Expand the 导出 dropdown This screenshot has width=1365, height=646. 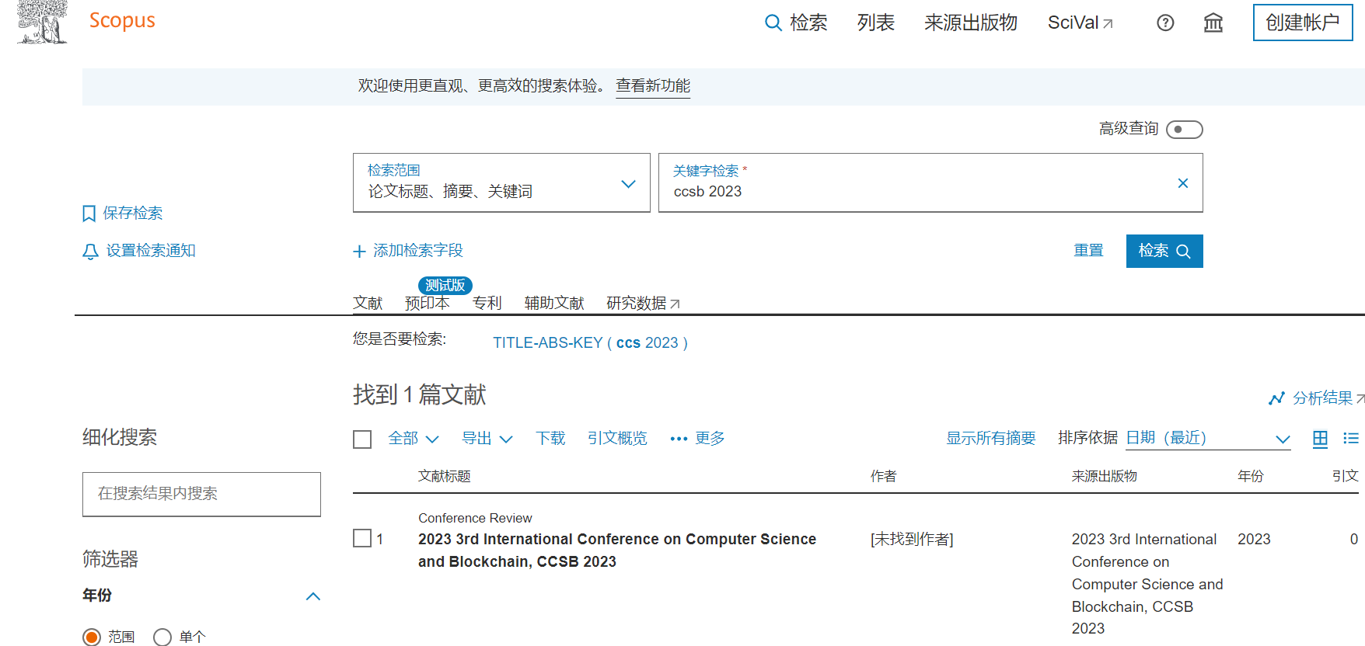point(487,439)
